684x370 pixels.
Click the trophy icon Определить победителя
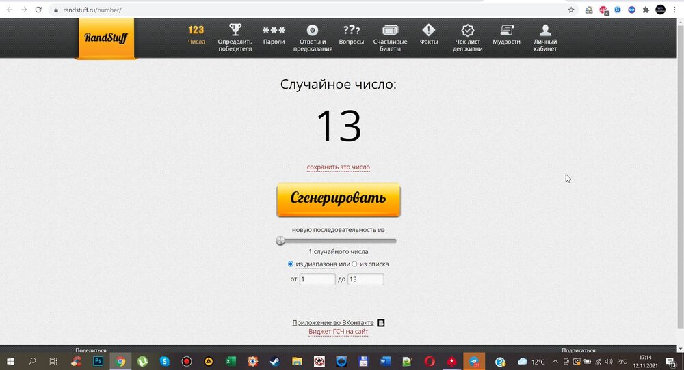coord(235,31)
